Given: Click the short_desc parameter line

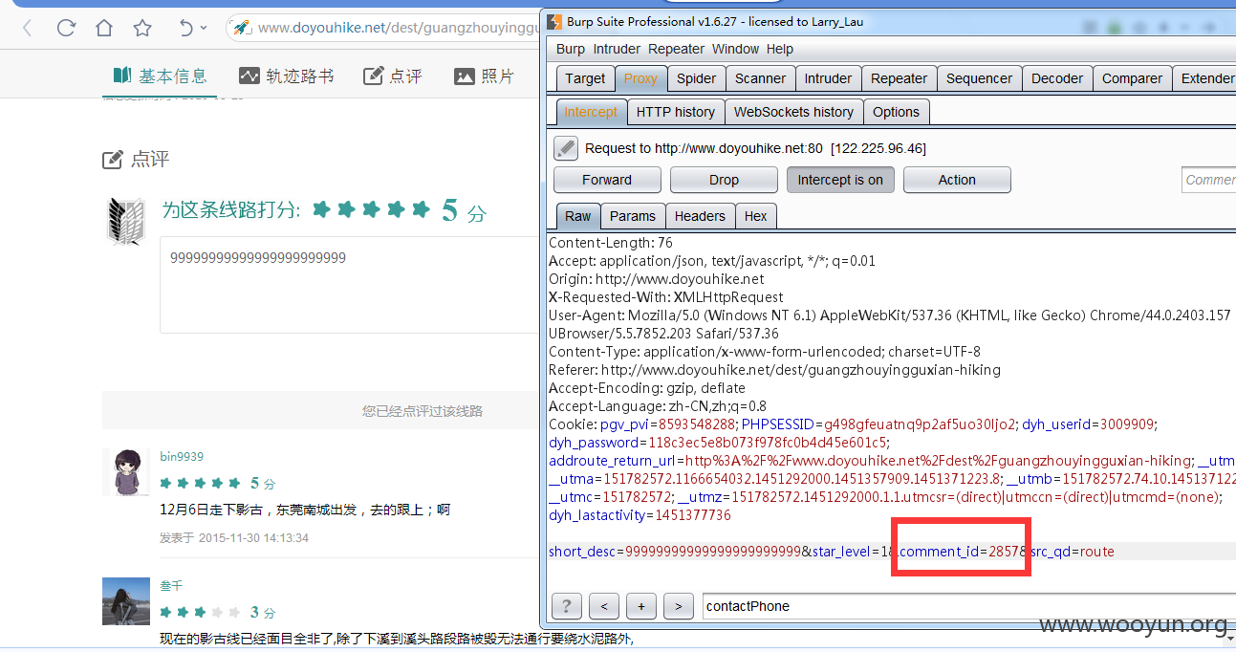Looking at the screenshot, I should pos(832,552).
